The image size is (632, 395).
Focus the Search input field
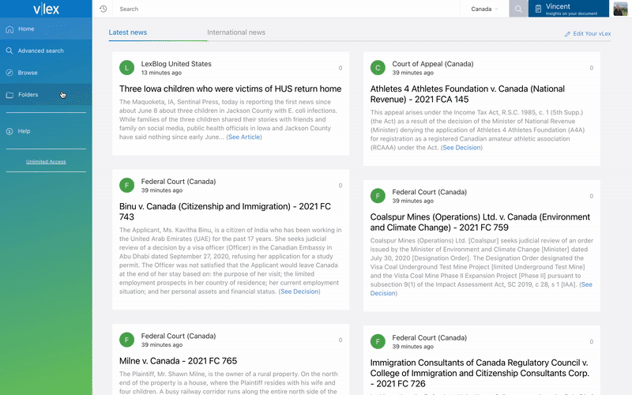tap(286, 9)
